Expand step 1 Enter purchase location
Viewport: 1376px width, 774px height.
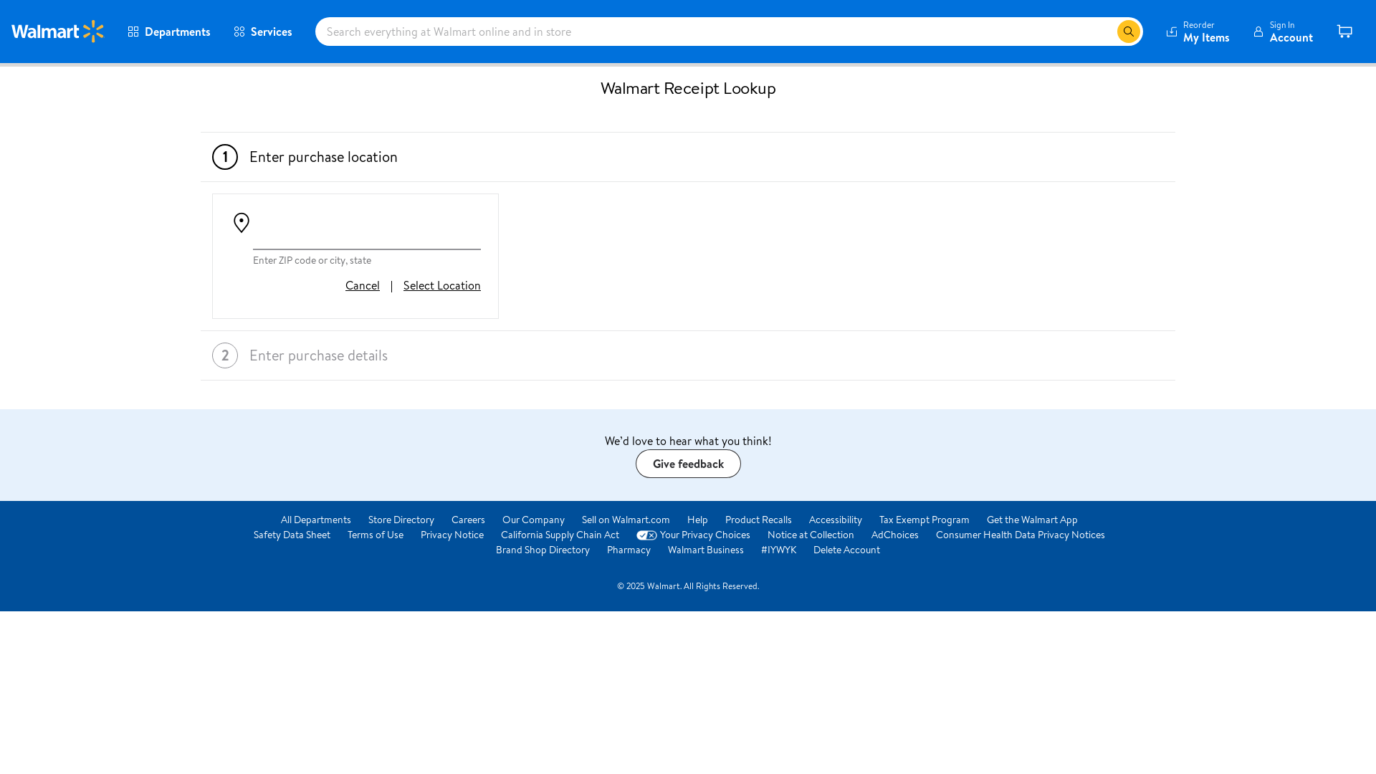688,157
